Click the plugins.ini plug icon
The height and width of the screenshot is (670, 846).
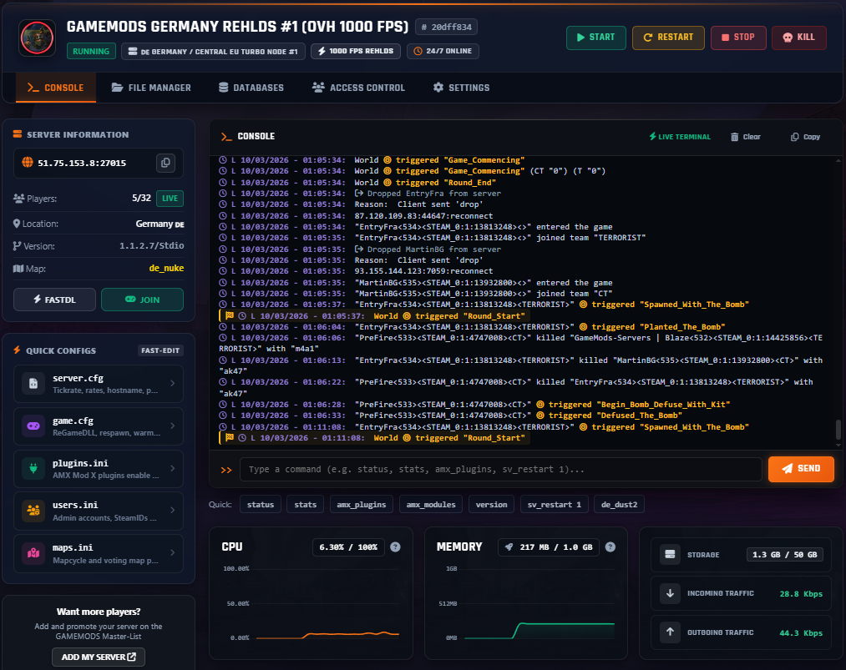33,468
